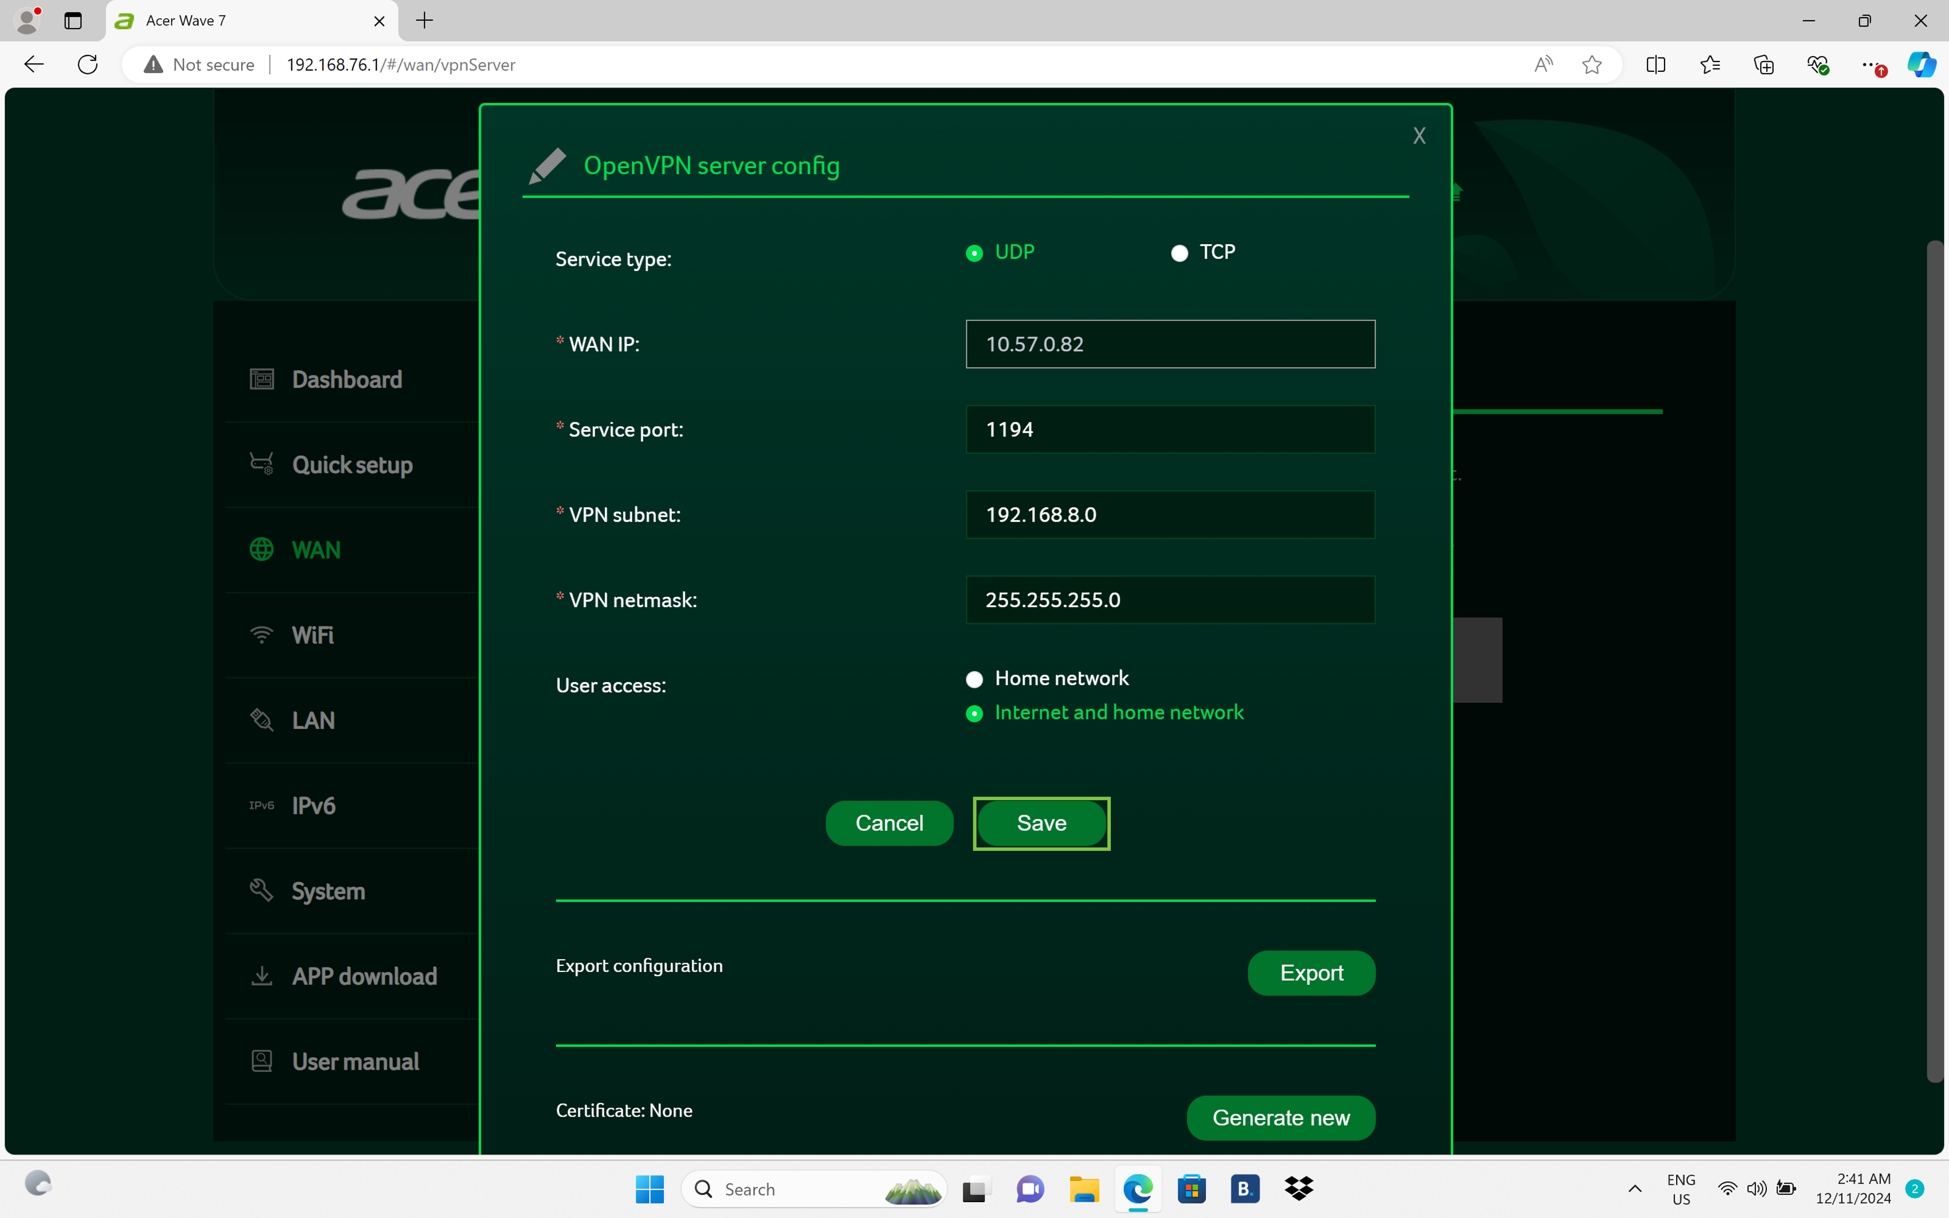Select the WAN globe icon
This screenshot has width=1949, height=1218.
[262, 549]
